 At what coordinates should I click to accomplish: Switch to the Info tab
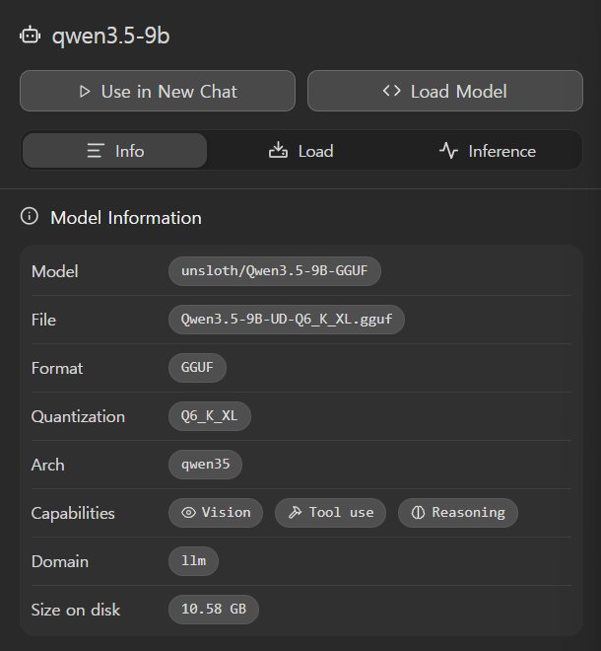[115, 151]
